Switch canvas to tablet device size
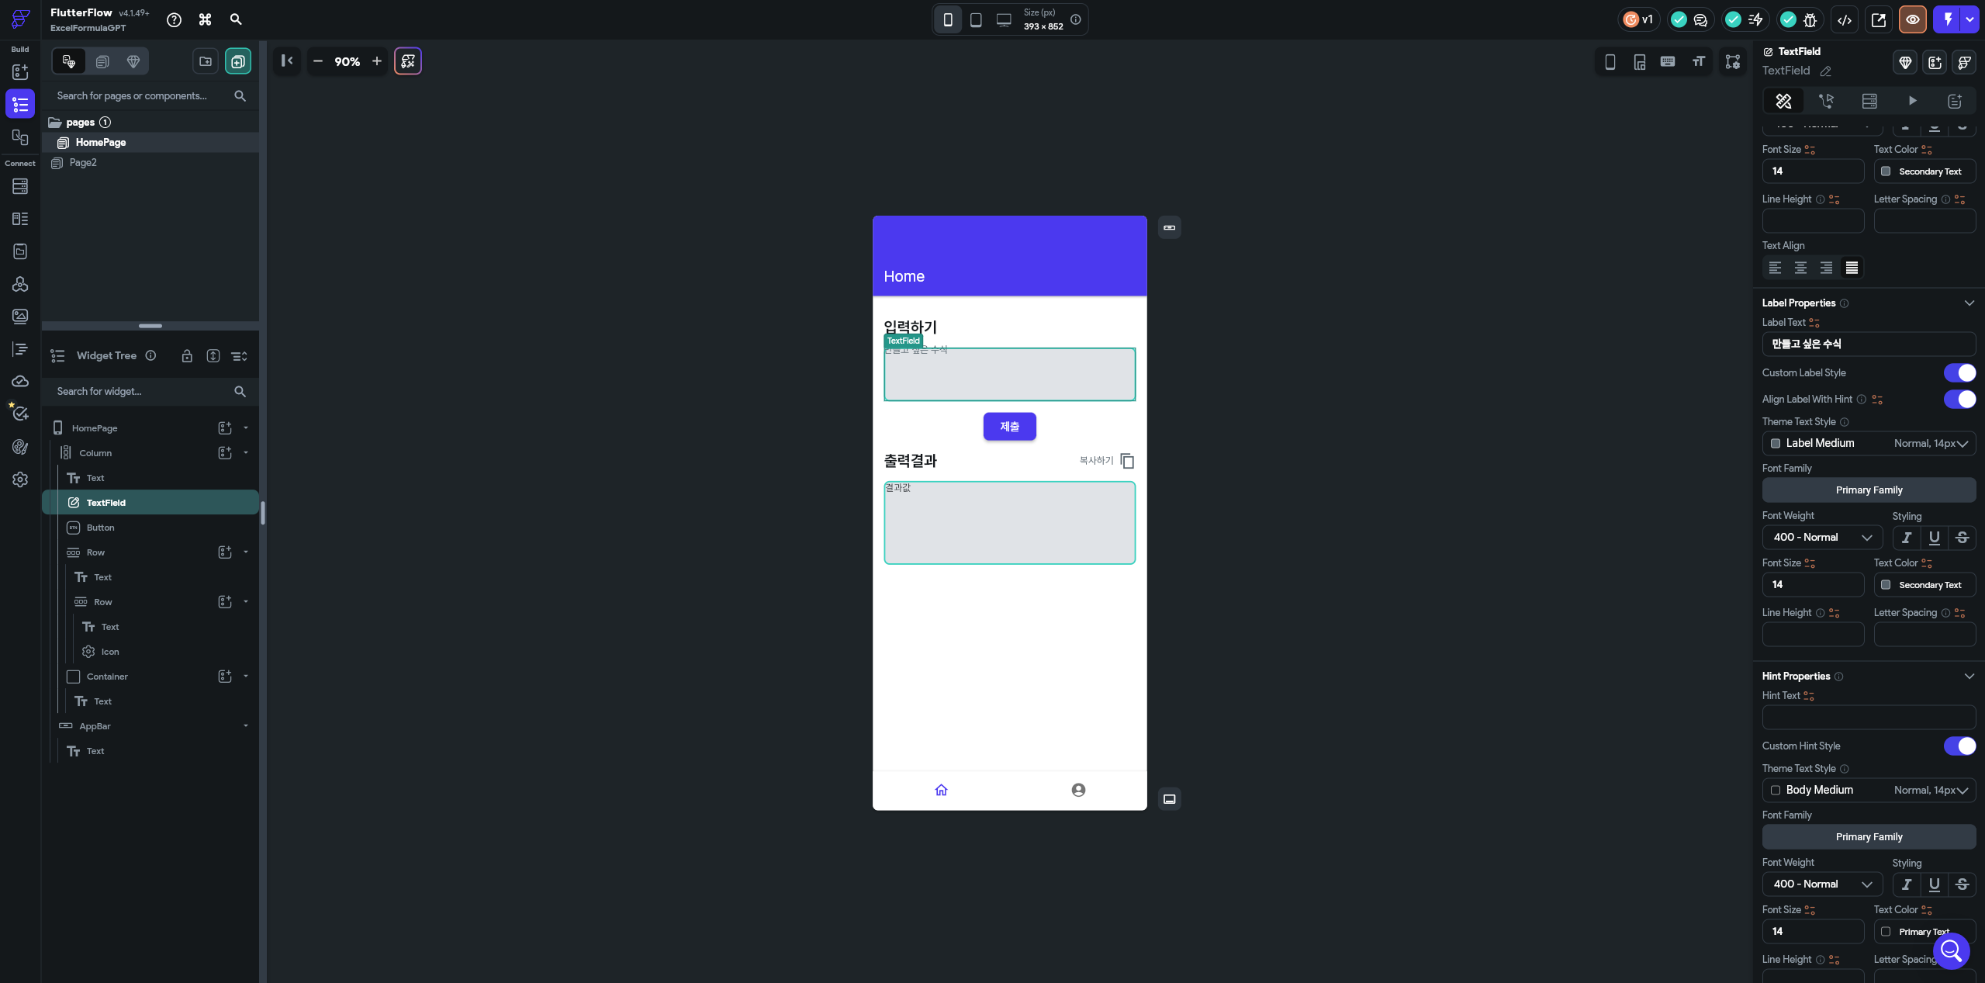The image size is (1985, 983). [976, 20]
